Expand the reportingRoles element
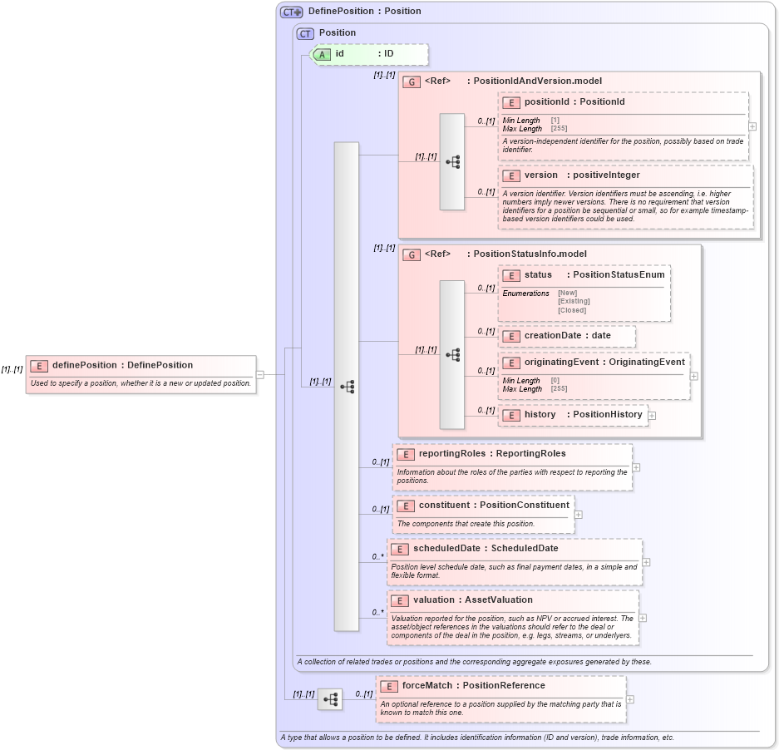Viewport: 779px width, 750px height. [636, 467]
